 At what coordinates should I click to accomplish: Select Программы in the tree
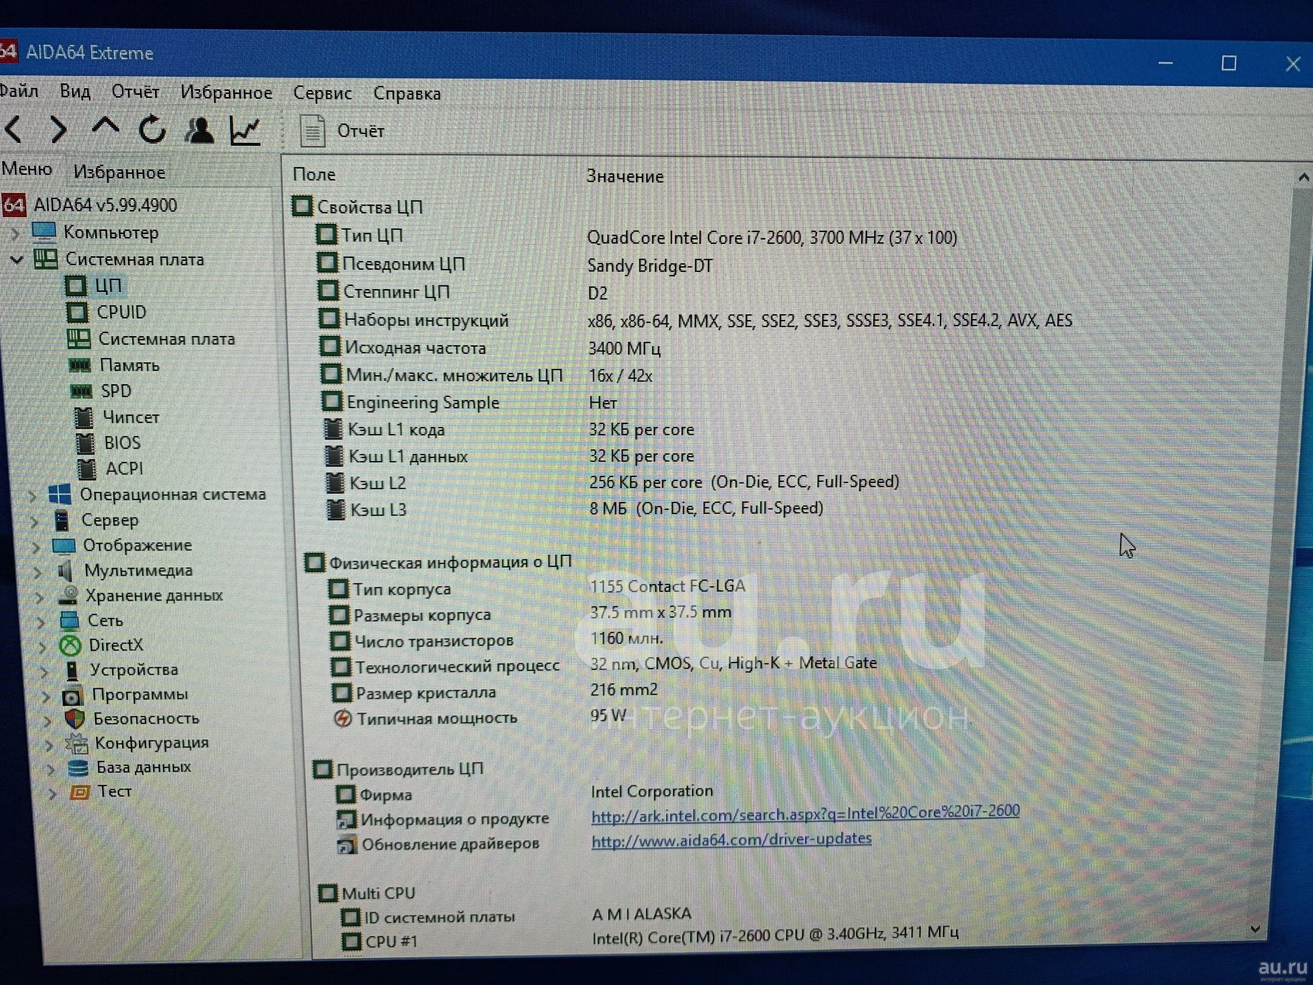coord(140,694)
